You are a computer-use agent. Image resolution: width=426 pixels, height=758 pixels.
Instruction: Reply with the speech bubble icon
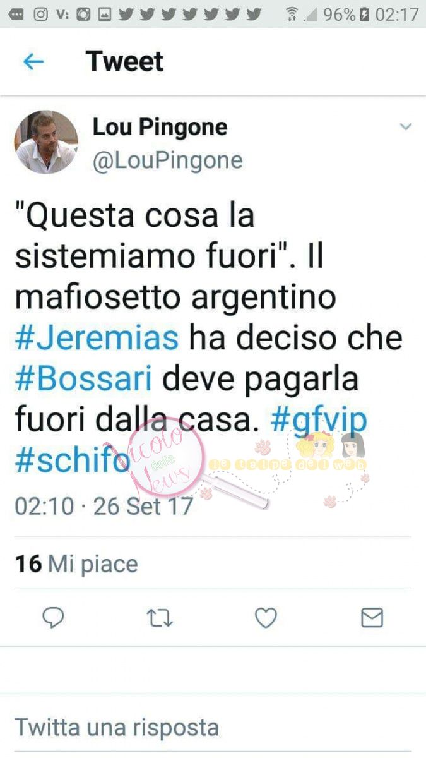click(x=53, y=617)
